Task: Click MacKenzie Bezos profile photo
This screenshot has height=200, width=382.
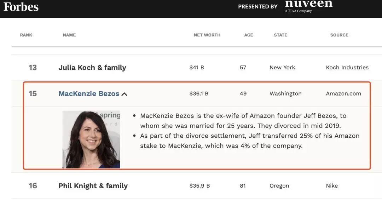Action: 91,139
